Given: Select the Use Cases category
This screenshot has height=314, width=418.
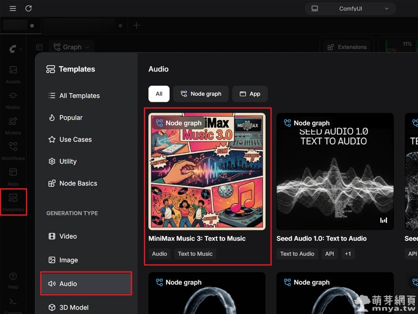Looking at the screenshot, I should tap(86, 139).
